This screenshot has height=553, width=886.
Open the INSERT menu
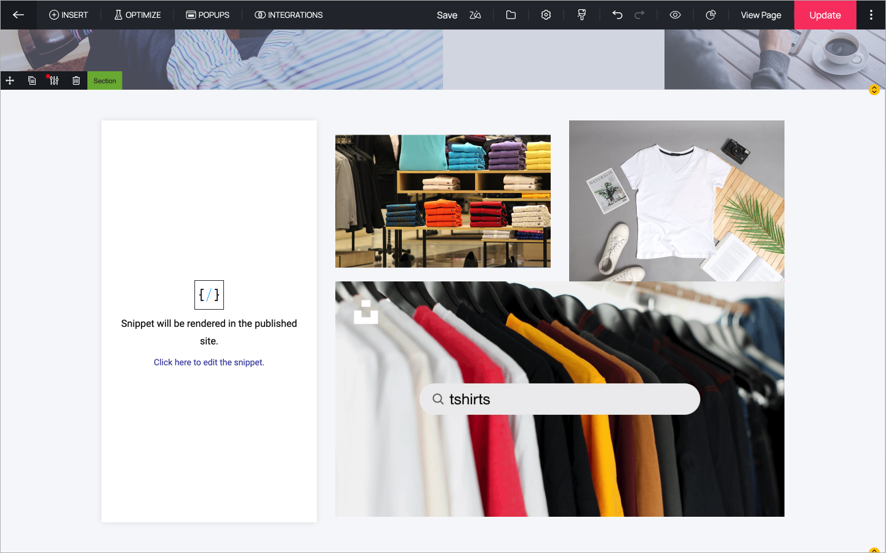[68, 15]
